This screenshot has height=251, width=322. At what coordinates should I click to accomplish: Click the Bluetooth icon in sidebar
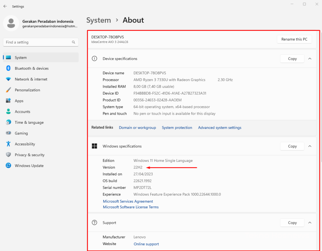[8, 68]
